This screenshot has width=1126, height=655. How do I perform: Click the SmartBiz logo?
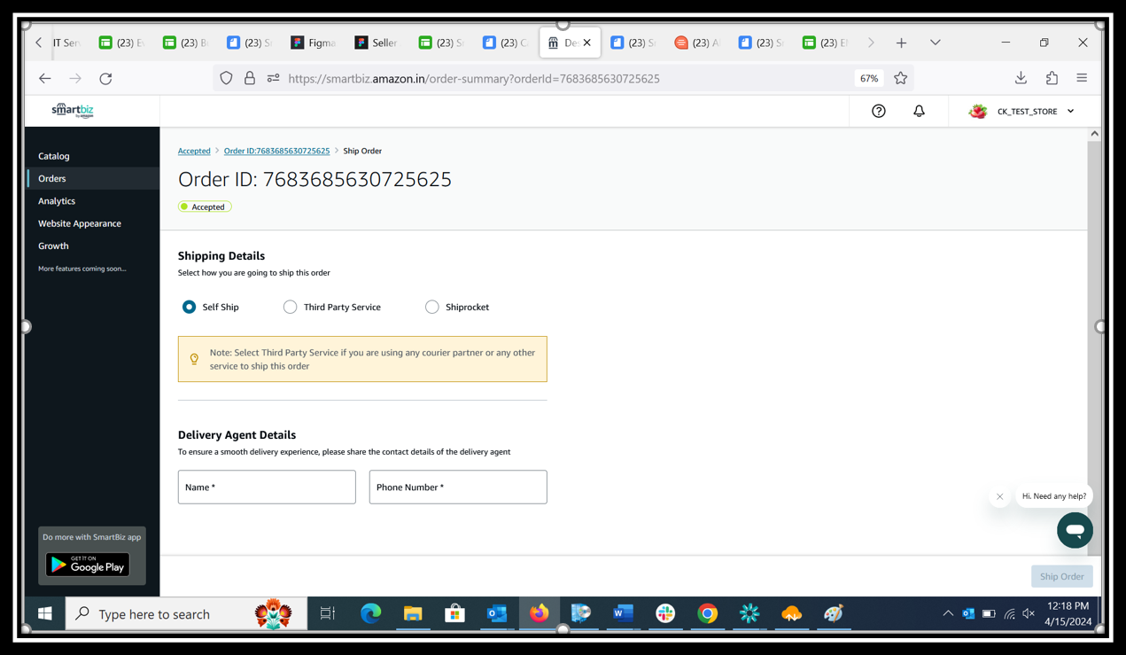coord(73,110)
